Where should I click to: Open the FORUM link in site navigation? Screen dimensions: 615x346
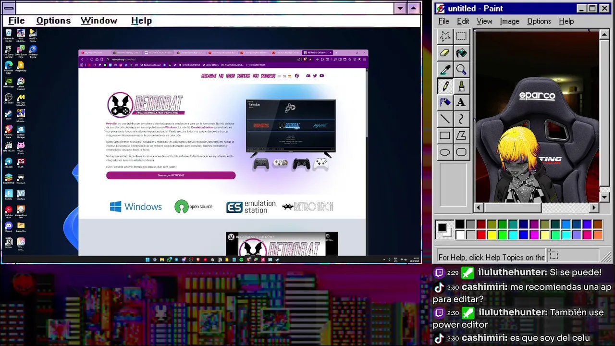coord(231,75)
